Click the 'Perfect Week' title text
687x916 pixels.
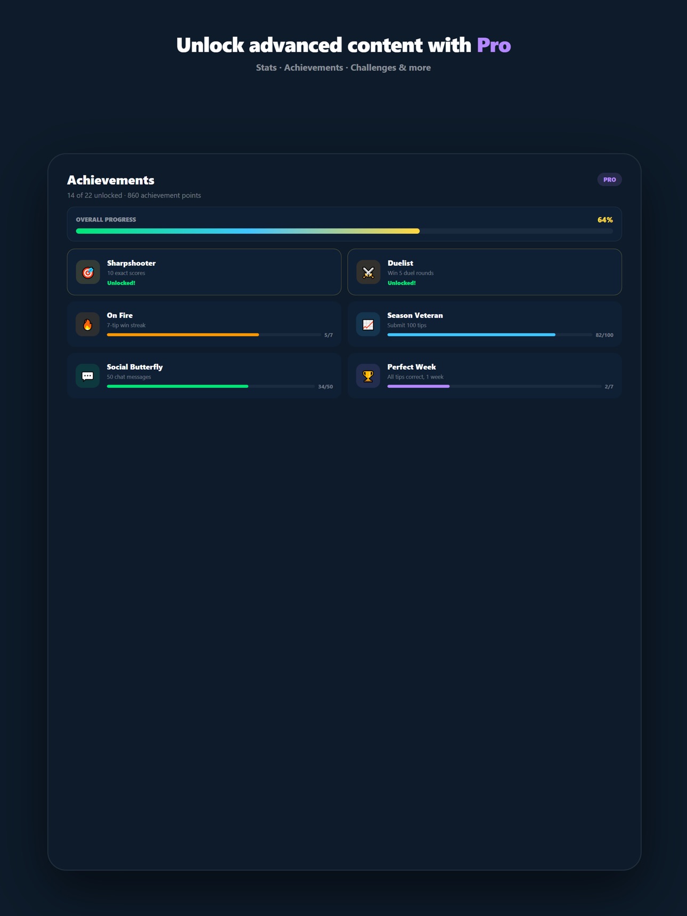tap(412, 367)
